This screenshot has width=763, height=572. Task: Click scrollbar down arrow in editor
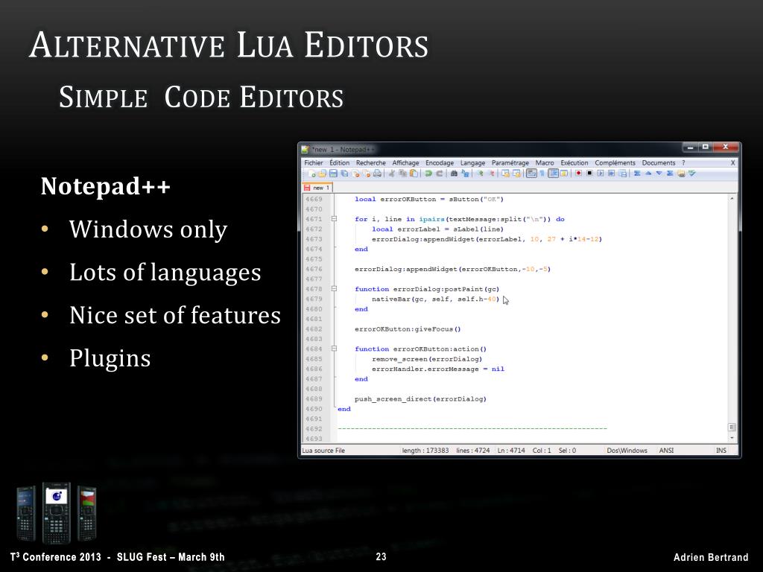(x=732, y=438)
